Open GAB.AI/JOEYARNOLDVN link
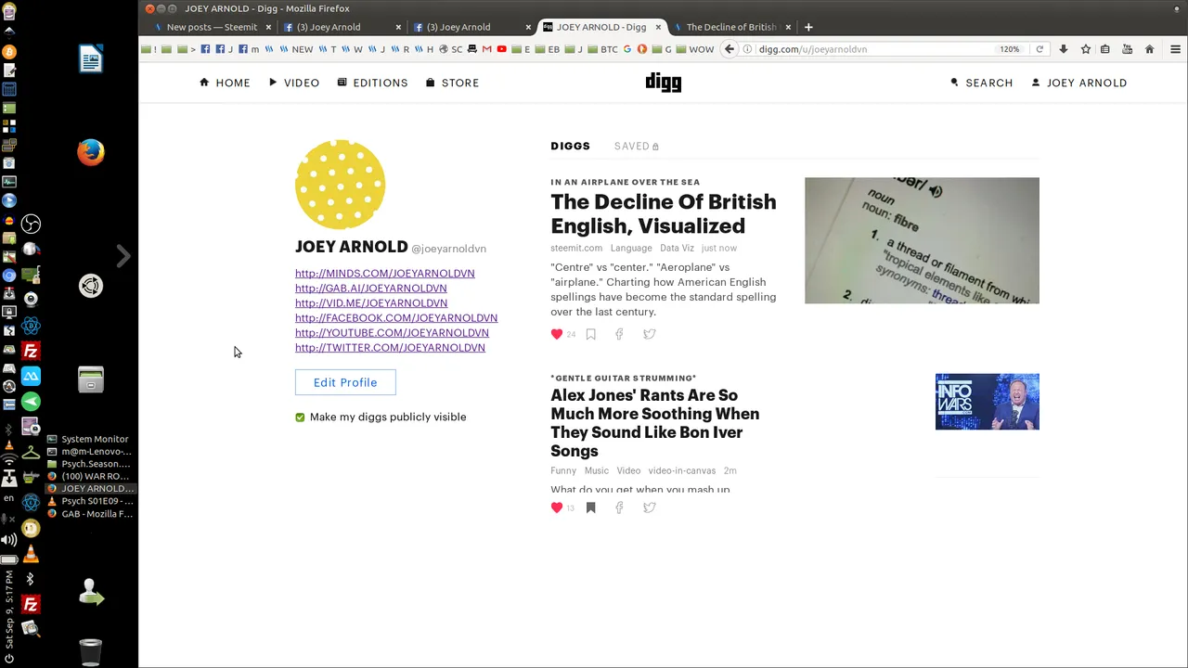The image size is (1188, 668). (x=371, y=288)
